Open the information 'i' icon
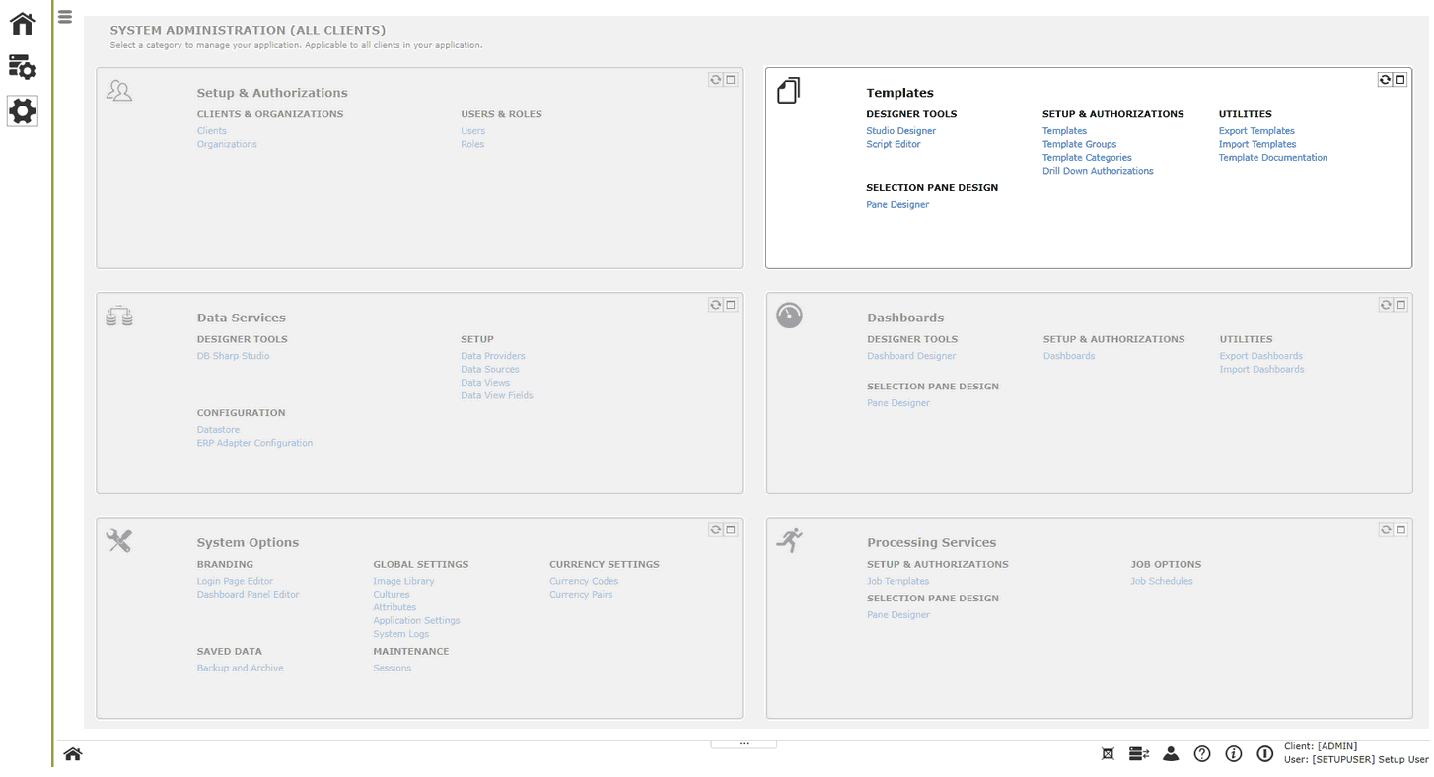Viewport: 1434px width, 777px height. pos(1234,754)
